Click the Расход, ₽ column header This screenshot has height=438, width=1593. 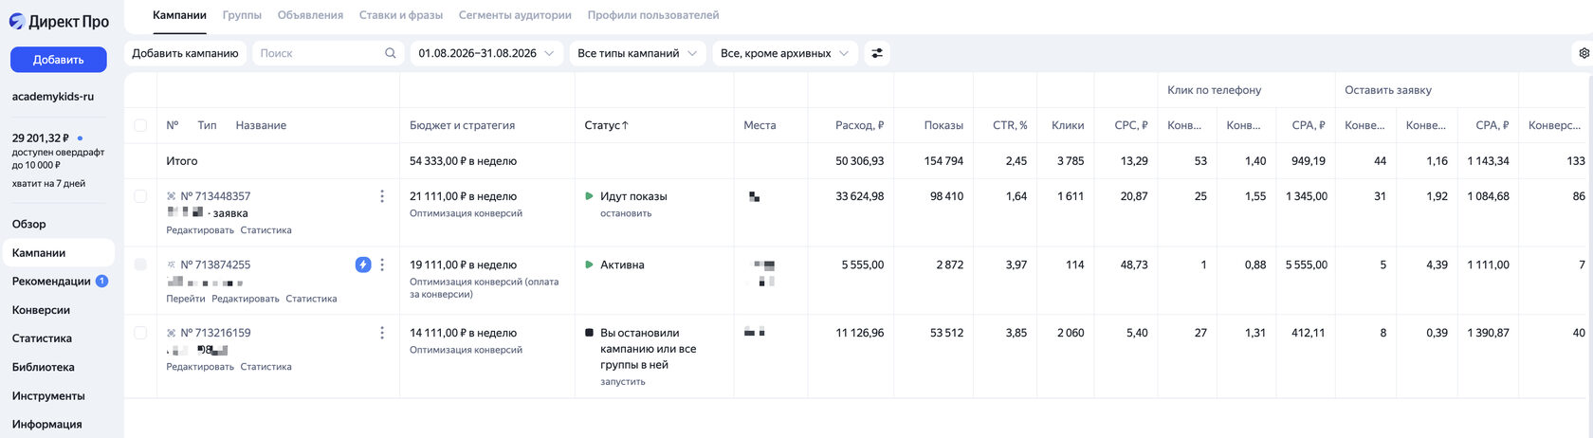(x=859, y=125)
